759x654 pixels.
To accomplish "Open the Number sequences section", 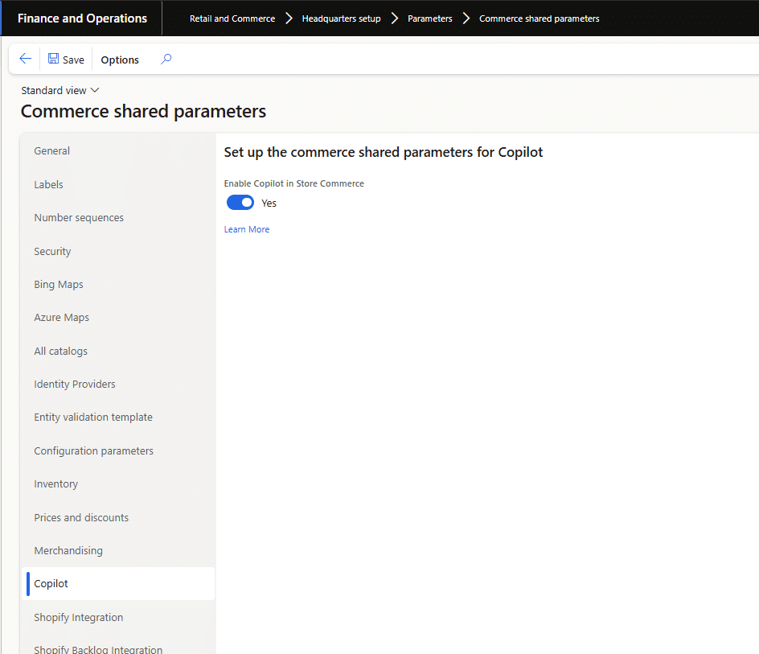I will [x=79, y=217].
